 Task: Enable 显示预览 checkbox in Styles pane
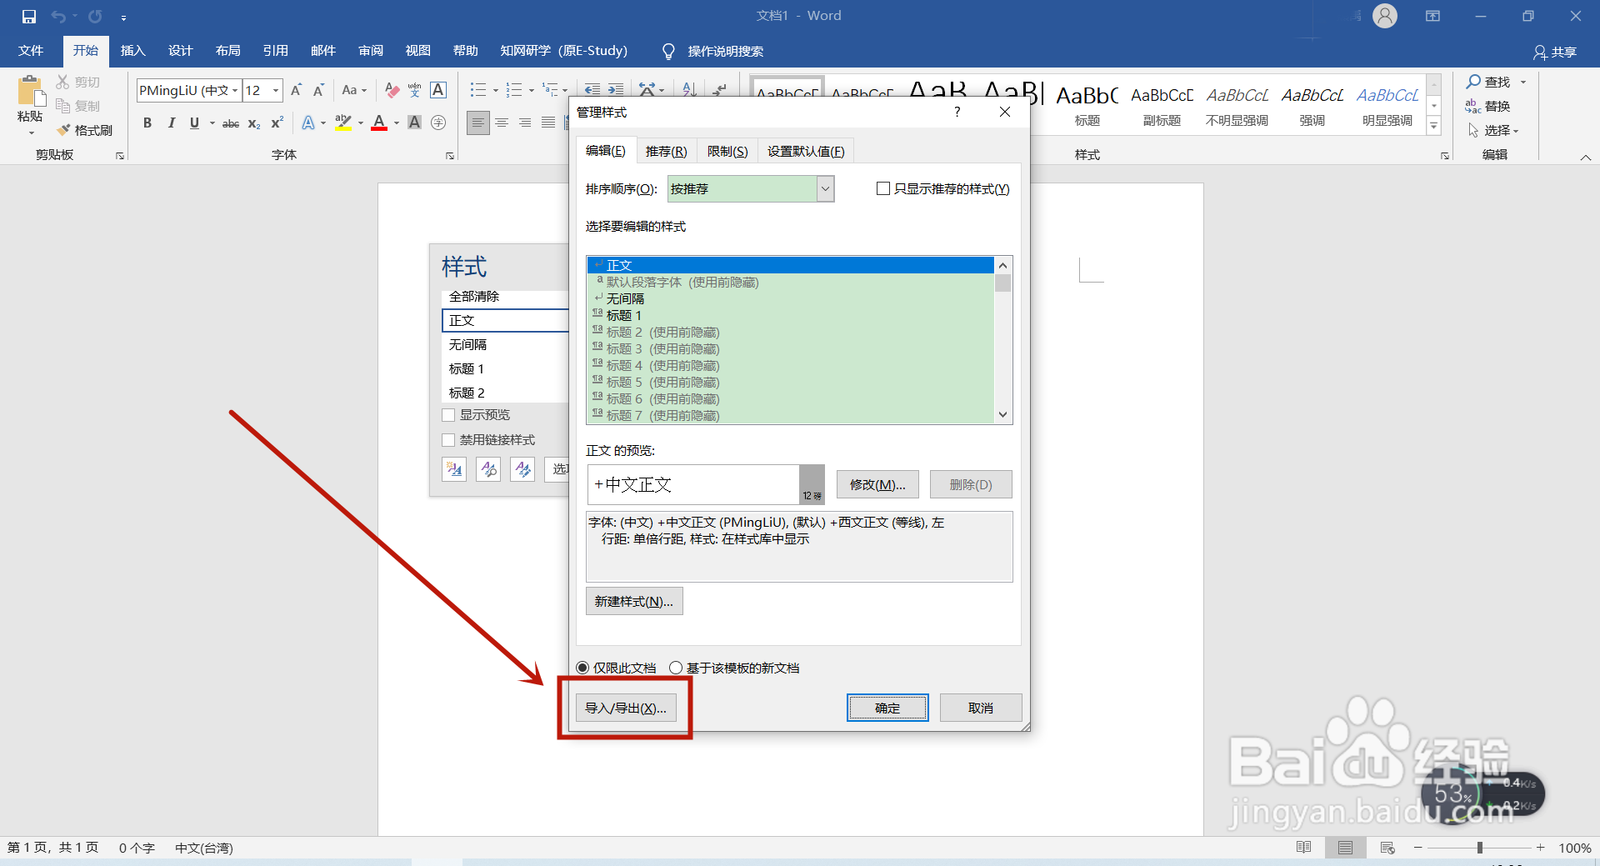pos(448,415)
